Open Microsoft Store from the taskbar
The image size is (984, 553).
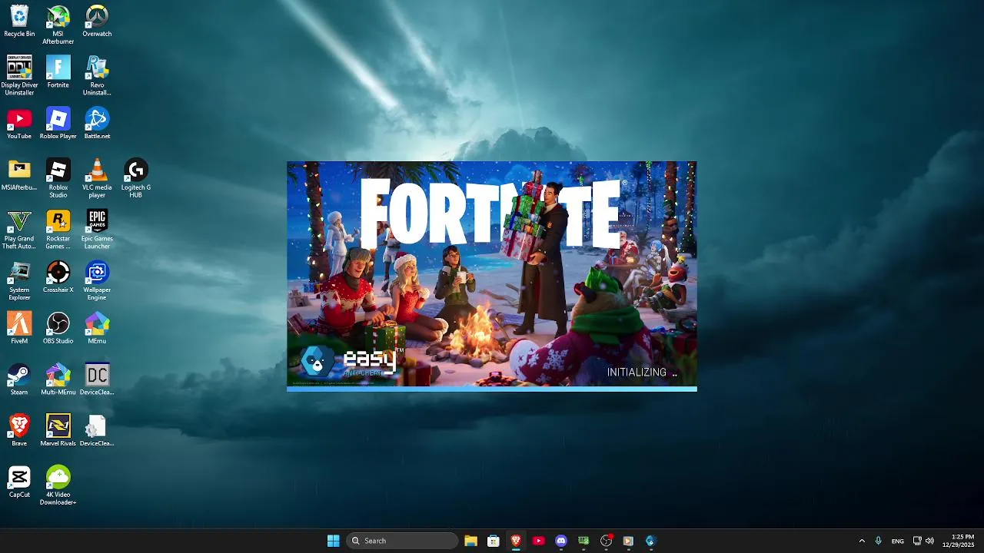point(494,541)
